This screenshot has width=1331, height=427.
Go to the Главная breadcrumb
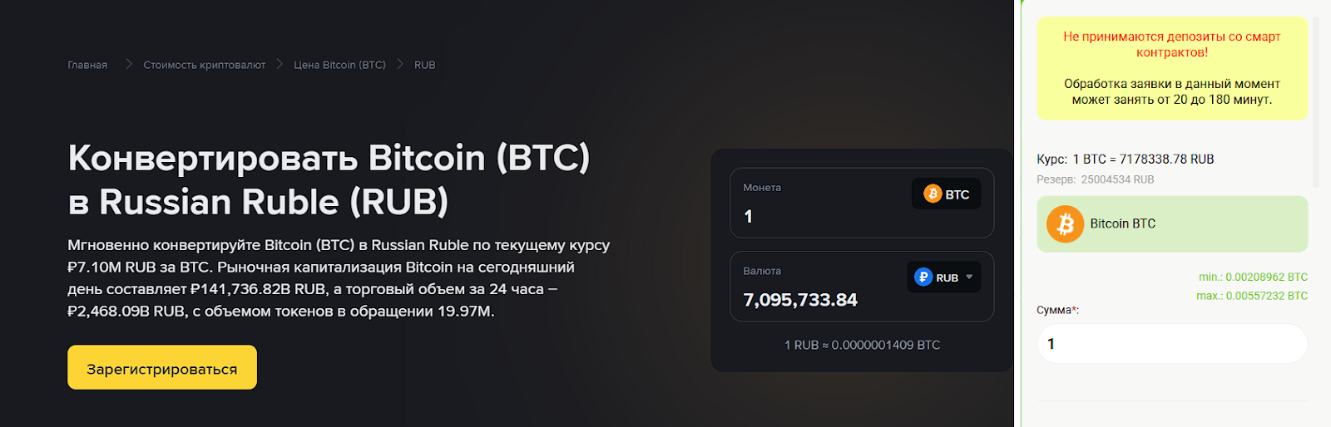pos(87,65)
